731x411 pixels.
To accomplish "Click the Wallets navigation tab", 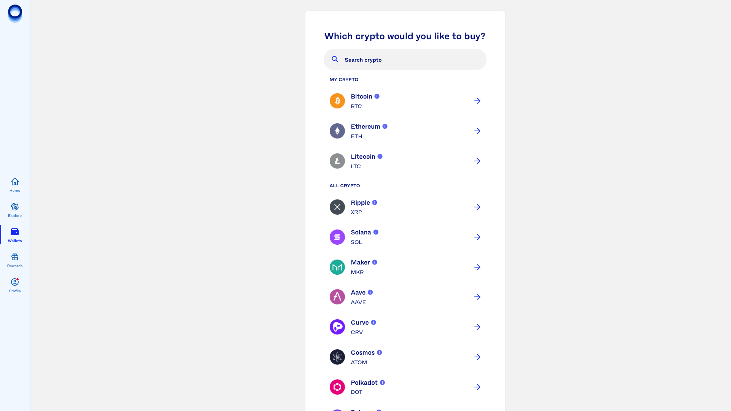I will pos(14,234).
